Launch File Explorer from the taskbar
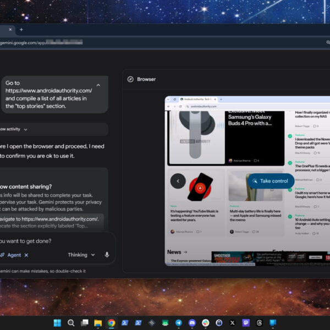The image size is (330, 330). [98, 323]
